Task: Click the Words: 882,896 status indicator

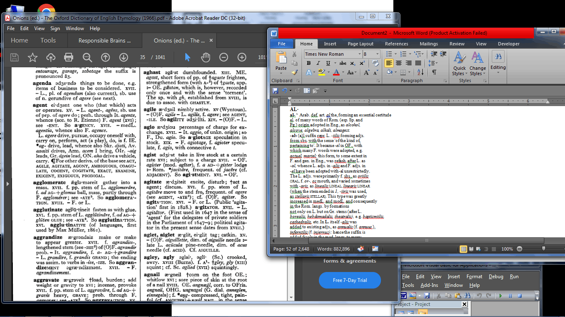Action: click(333, 249)
